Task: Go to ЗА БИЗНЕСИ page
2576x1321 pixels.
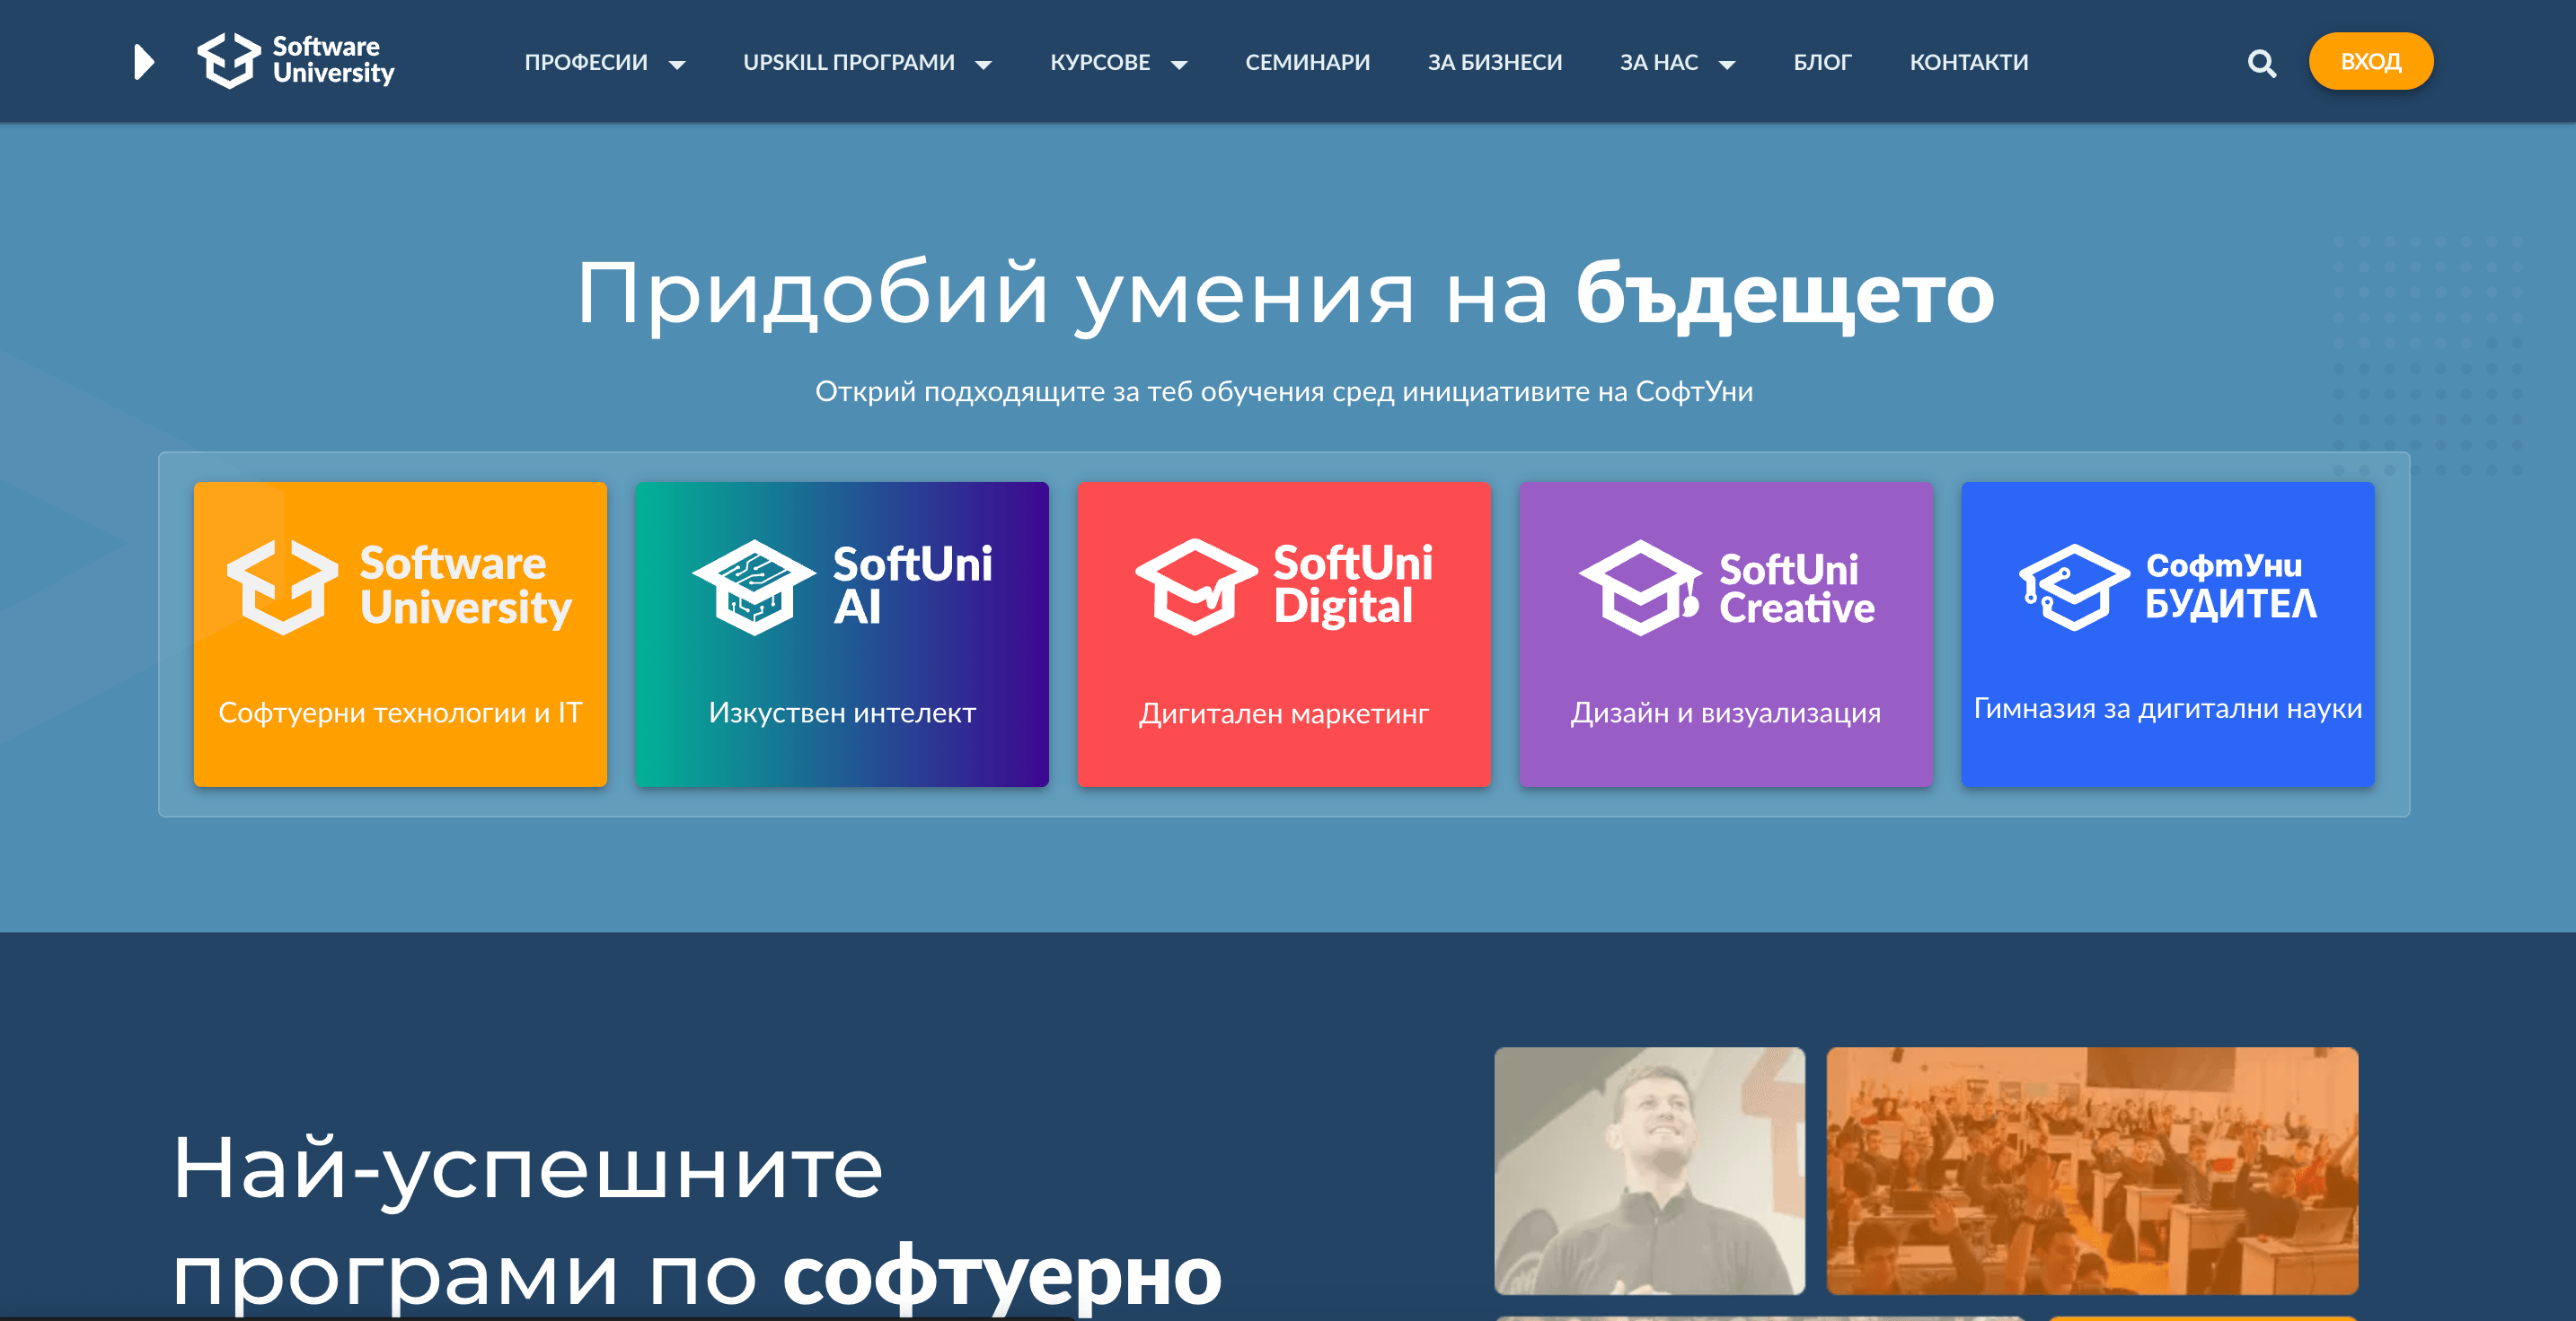Action: click(x=1494, y=62)
